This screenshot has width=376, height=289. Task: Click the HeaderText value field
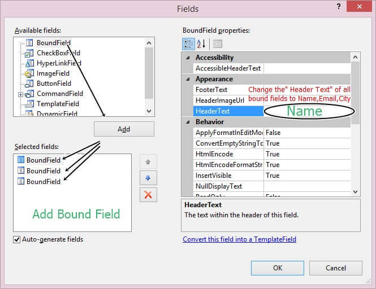pyautogui.click(x=305, y=111)
